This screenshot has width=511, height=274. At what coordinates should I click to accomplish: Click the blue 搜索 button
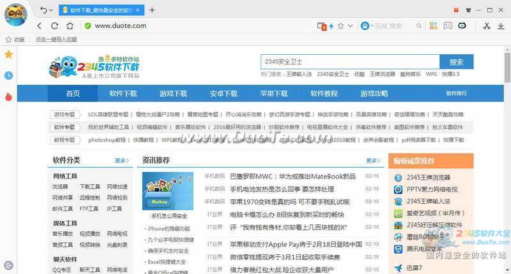[x=456, y=62]
